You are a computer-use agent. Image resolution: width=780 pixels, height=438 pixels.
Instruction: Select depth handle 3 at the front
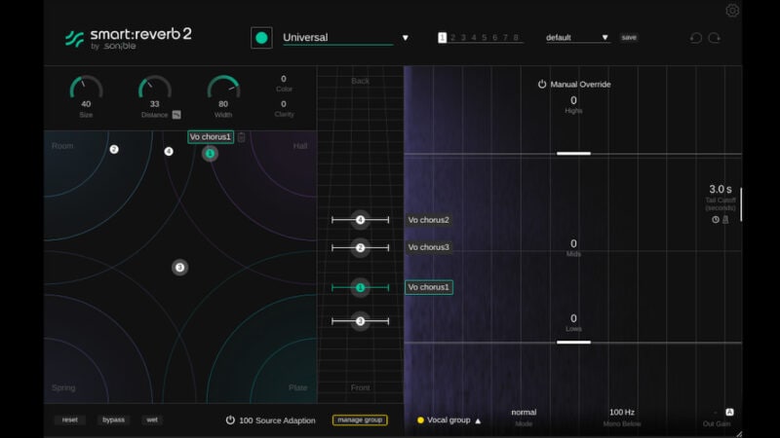360,321
